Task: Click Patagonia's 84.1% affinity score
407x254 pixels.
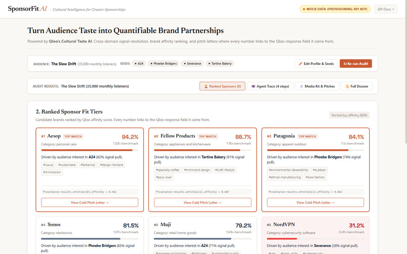Action: click(x=356, y=137)
